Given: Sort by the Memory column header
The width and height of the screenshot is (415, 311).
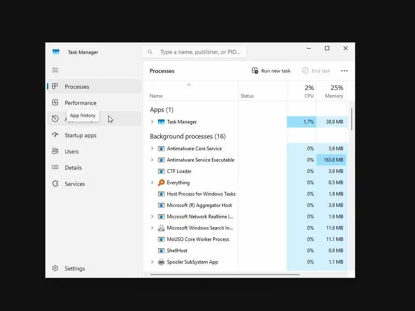Looking at the screenshot, I should (x=332, y=91).
